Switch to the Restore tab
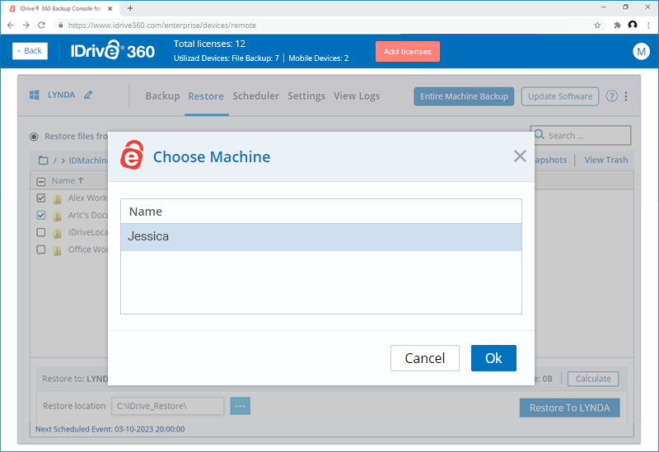 206,96
